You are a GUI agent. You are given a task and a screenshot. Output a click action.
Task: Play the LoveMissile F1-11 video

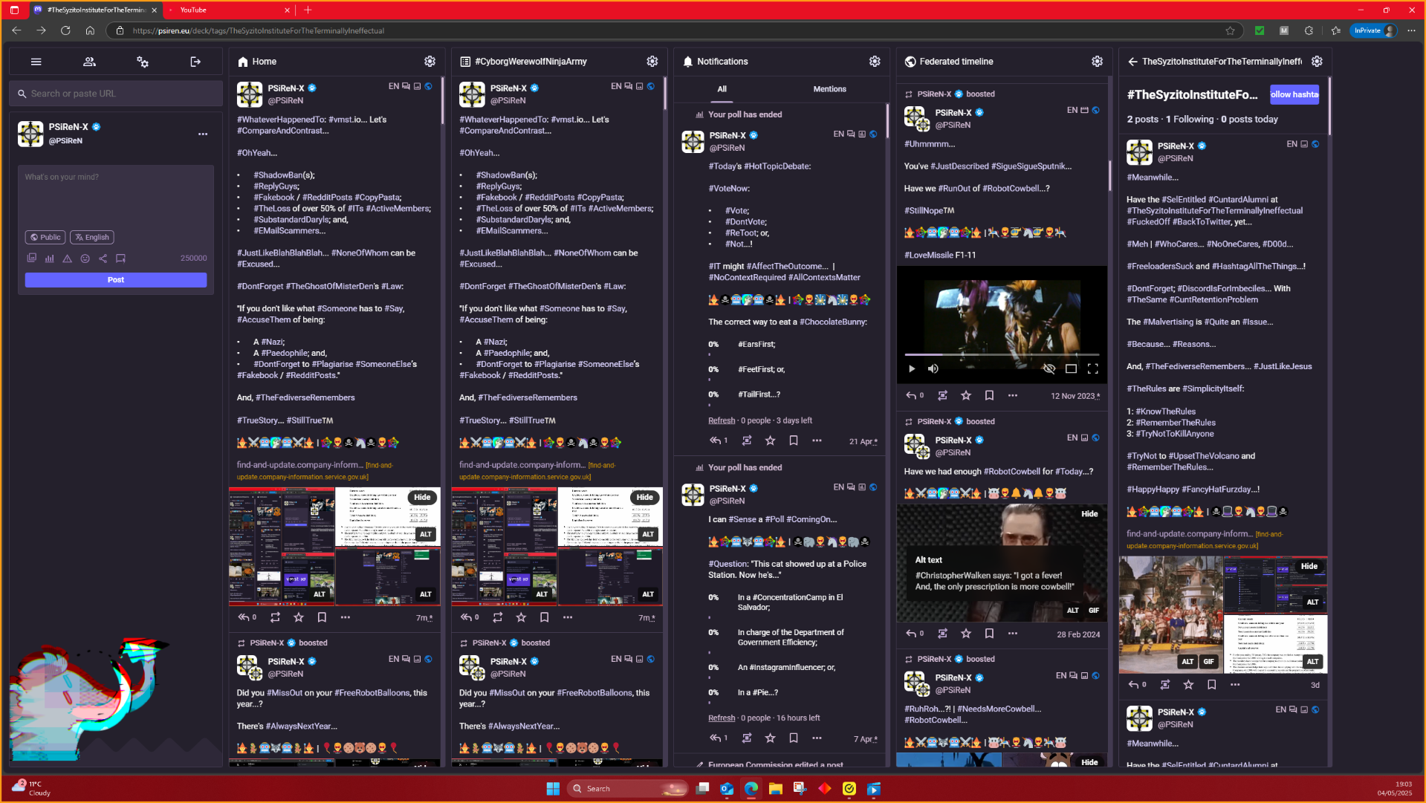[912, 368]
